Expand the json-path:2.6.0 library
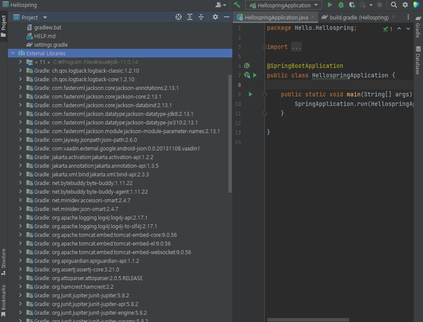 20,140
